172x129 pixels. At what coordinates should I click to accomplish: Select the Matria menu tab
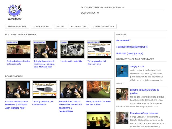[x=60, y=26]
